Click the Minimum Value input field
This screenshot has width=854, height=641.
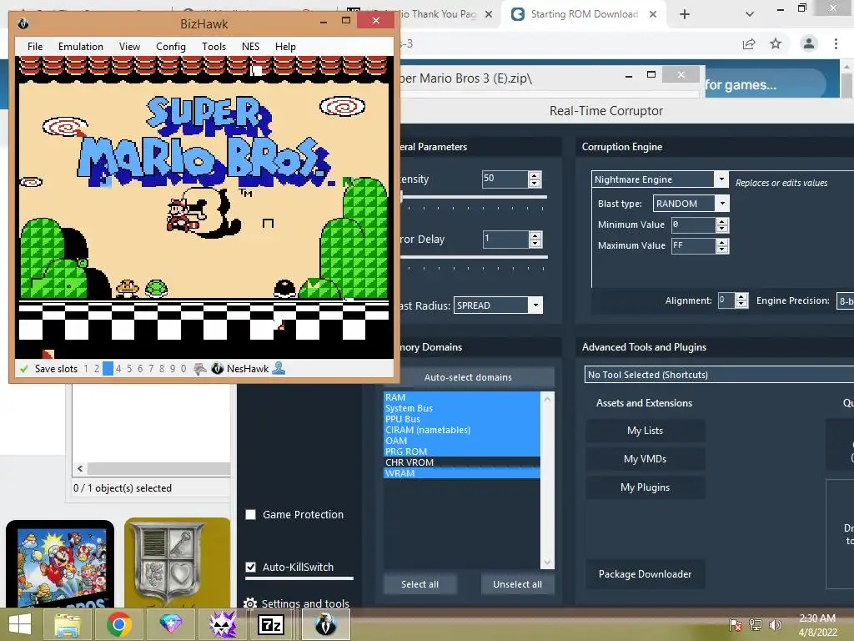693,225
